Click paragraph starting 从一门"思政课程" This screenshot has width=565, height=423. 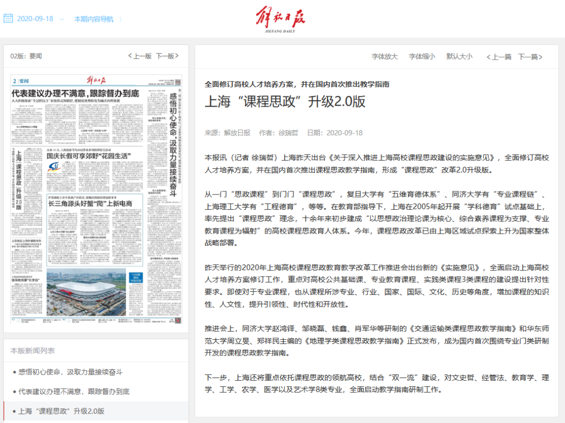click(377, 219)
